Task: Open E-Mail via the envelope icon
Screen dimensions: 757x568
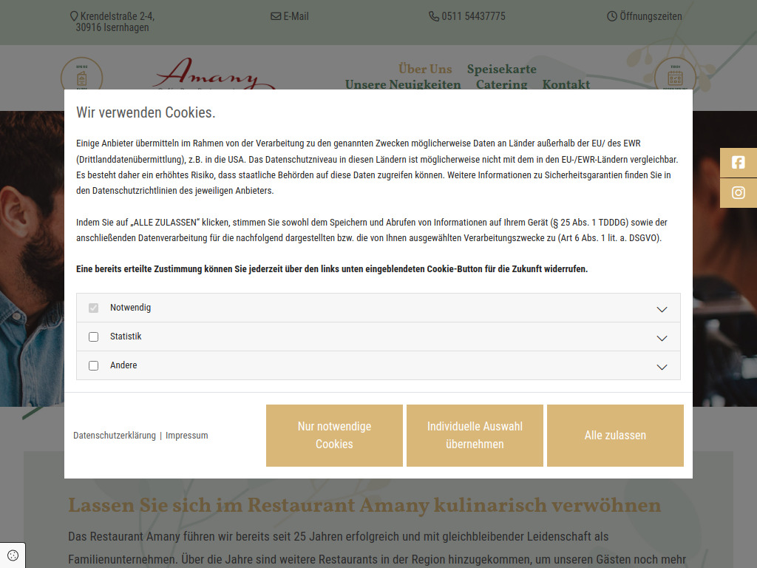Action: (x=275, y=16)
